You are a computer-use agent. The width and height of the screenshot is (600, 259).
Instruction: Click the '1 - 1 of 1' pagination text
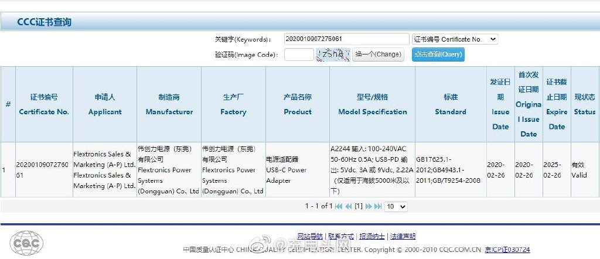coord(319,206)
